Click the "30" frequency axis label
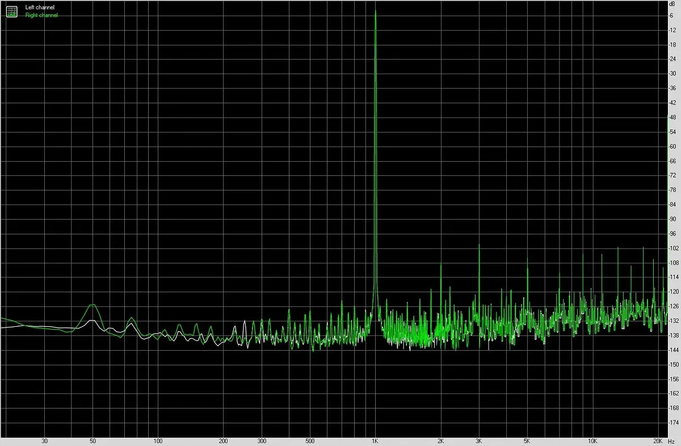 [x=44, y=441]
